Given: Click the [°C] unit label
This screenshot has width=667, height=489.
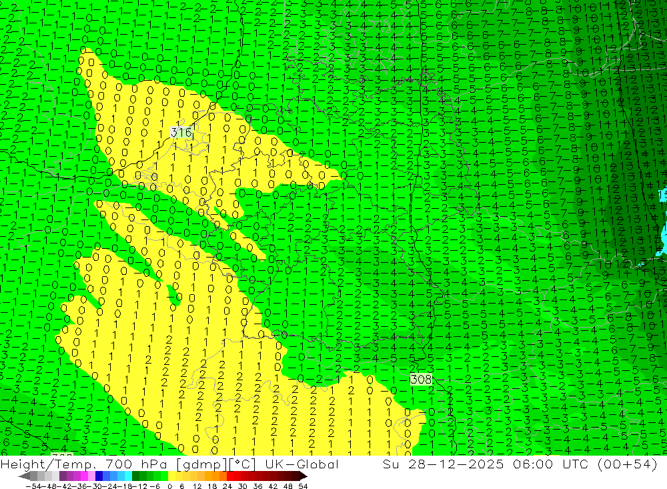Looking at the screenshot, I should (x=243, y=464).
